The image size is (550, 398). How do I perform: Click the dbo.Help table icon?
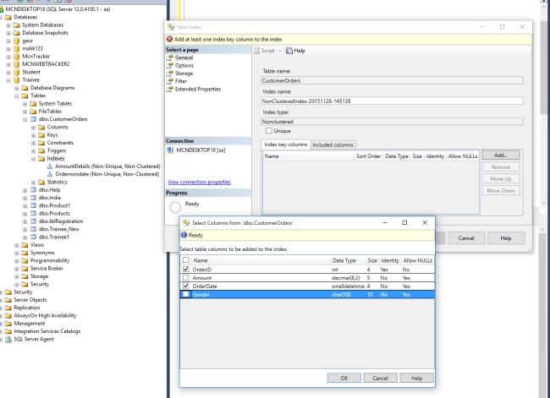33,190
